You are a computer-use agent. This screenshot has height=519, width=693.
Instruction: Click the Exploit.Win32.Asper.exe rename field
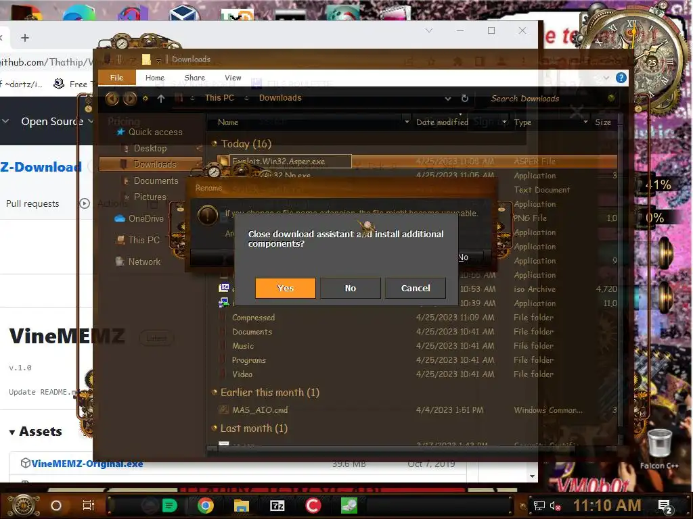[290, 162]
